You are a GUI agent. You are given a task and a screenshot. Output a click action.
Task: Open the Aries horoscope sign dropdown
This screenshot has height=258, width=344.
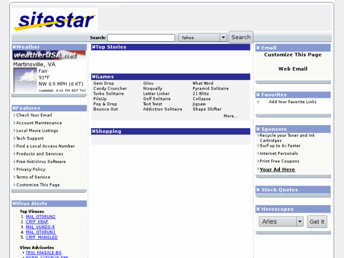tap(281, 222)
